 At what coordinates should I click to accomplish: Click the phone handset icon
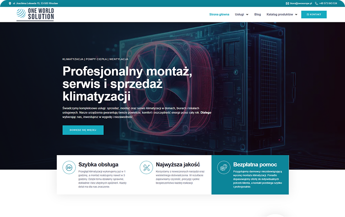316,3
